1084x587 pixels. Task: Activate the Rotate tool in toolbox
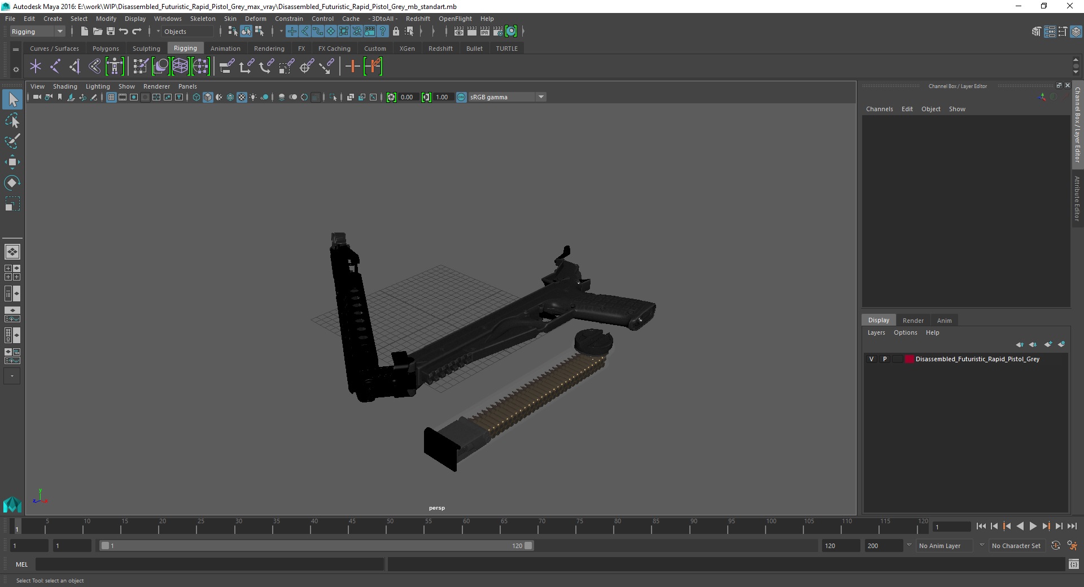pyautogui.click(x=12, y=183)
